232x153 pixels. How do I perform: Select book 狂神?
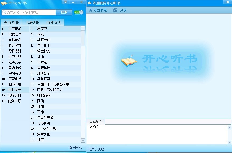click(x=55, y=106)
